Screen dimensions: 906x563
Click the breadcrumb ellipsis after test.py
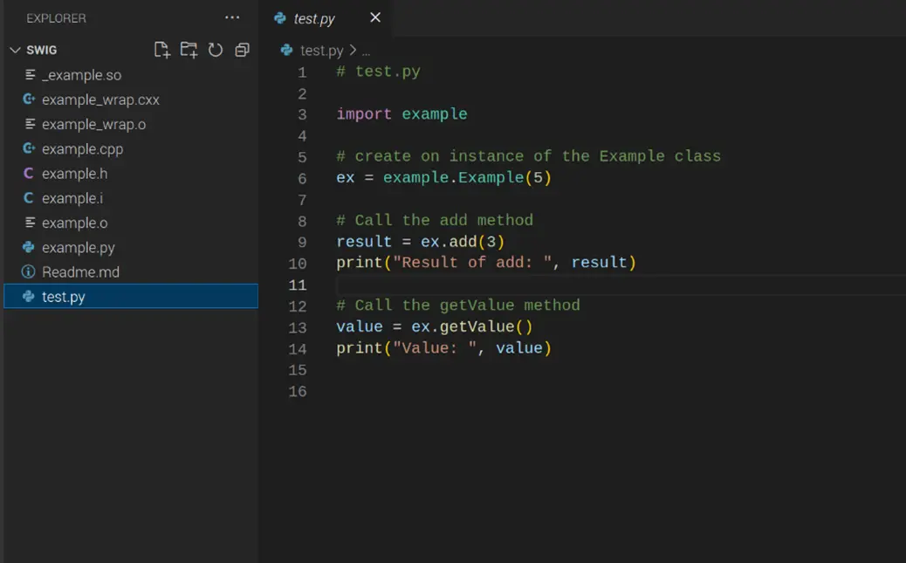click(x=366, y=52)
